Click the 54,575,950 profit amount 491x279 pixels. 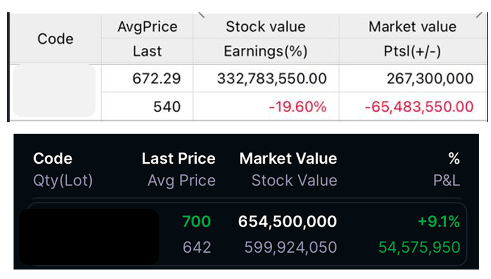(x=419, y=247)
